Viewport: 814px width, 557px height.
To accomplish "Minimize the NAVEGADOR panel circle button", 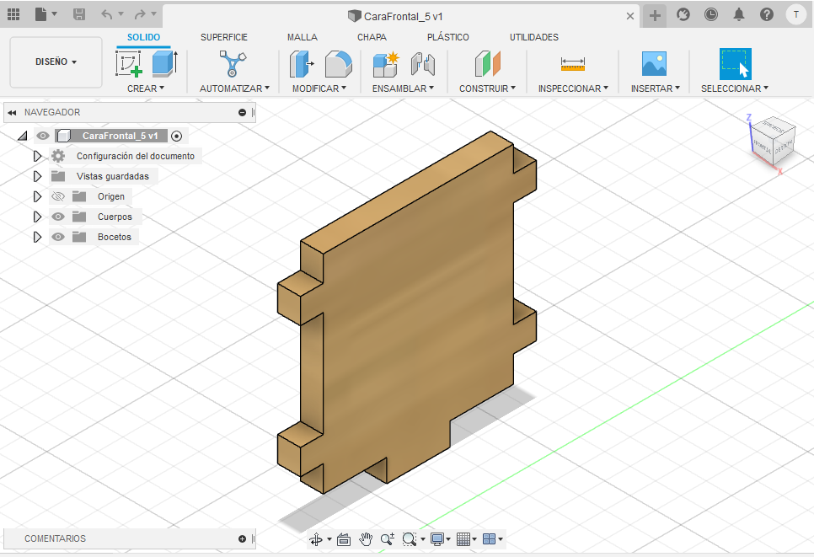I will click(242, 113).
